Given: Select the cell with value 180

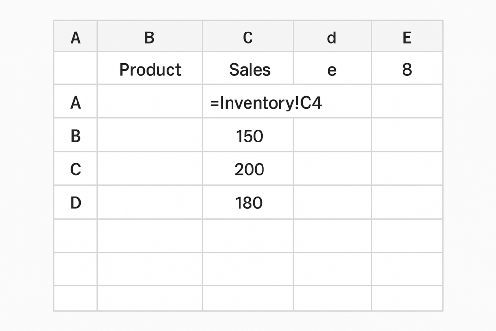Looking at the screenshot, I should click(x=248, y=202).
